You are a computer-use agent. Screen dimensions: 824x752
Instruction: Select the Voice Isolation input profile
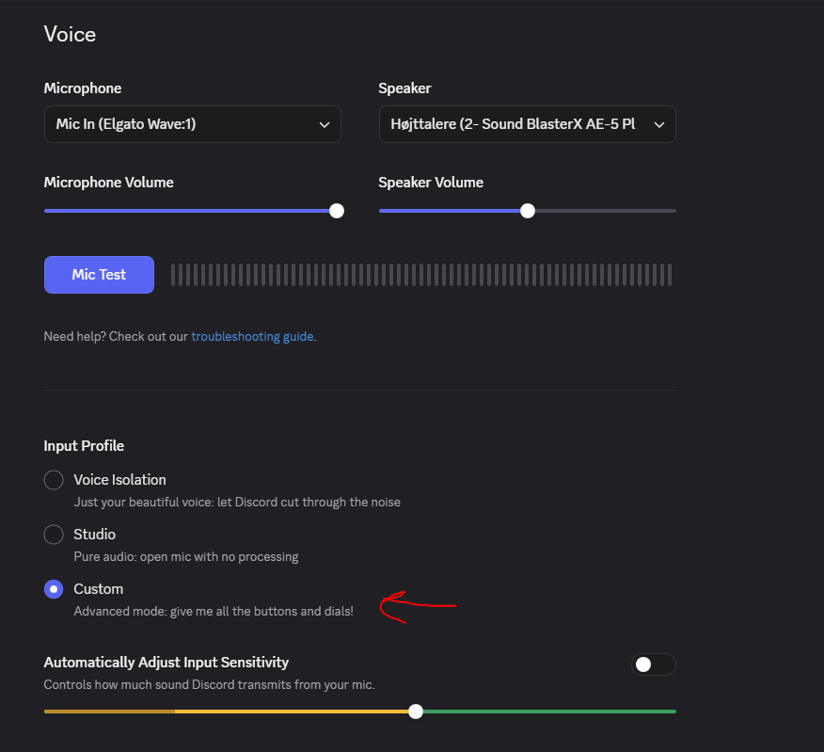coord(54,480)
